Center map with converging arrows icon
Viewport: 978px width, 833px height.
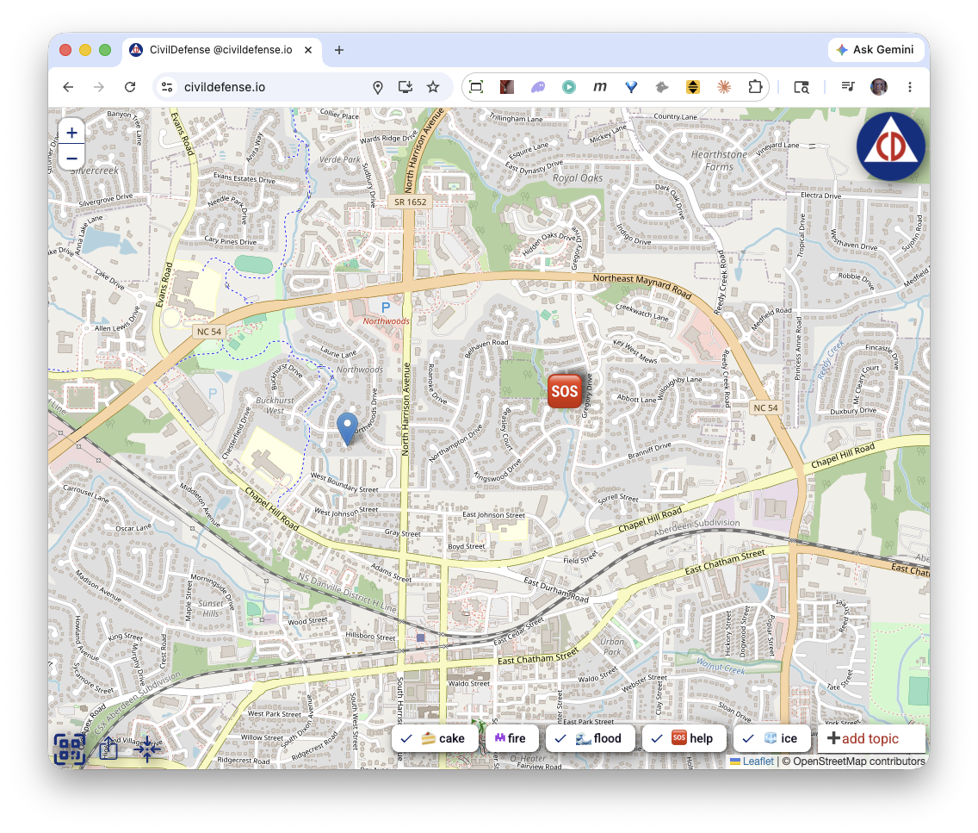[147, 749]
